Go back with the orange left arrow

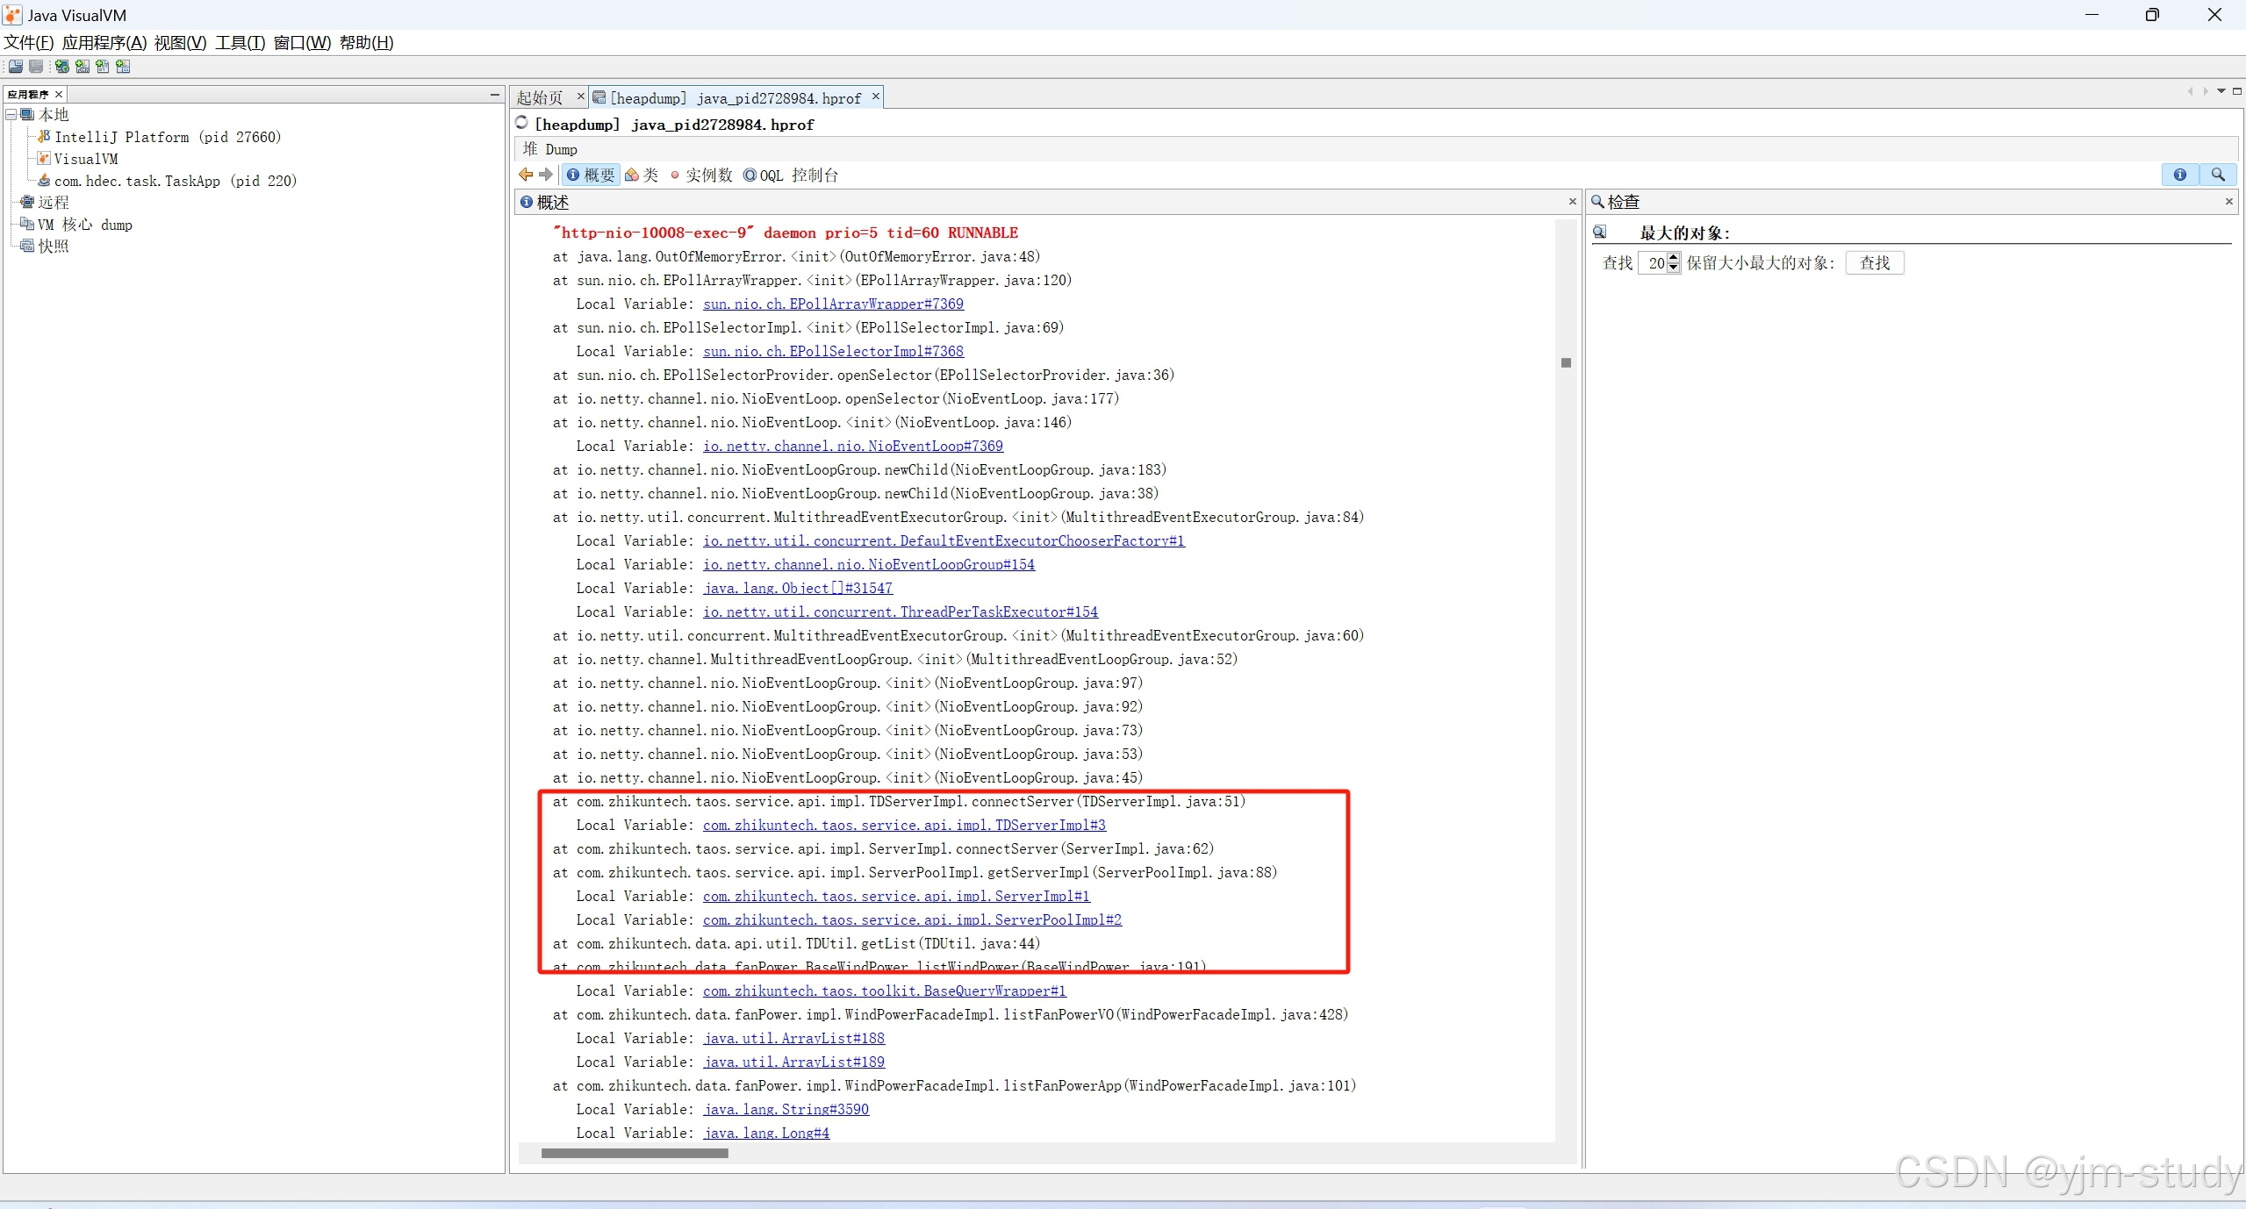[x=526, y=175]
